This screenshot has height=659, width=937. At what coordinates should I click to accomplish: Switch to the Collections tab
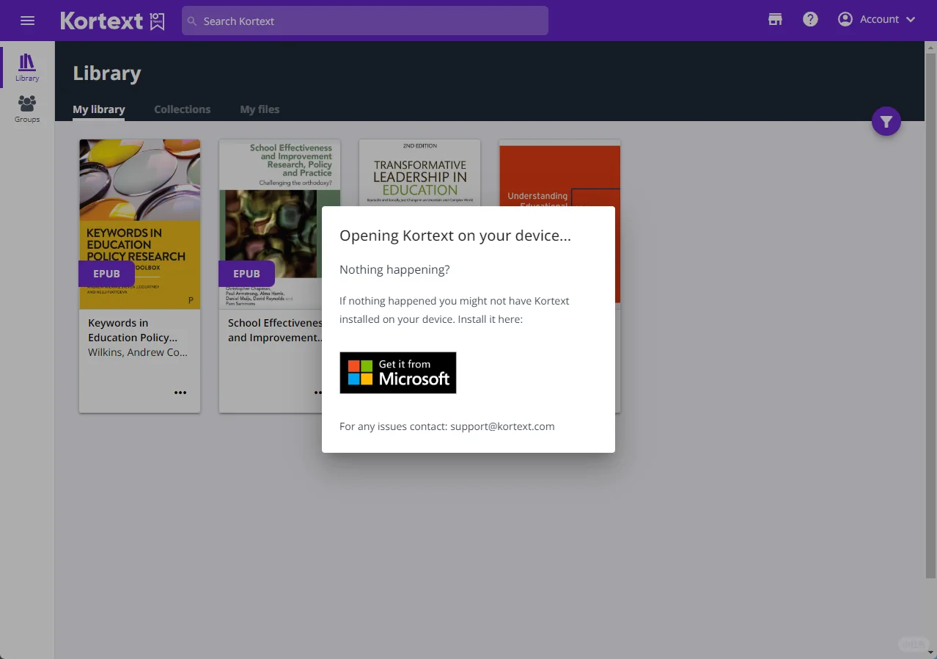click(183, 109)
